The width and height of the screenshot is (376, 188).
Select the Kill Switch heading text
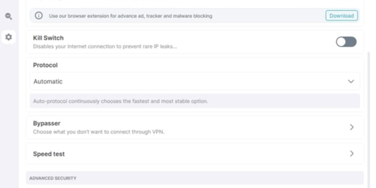pyautogui.click(x=48, y=38)
